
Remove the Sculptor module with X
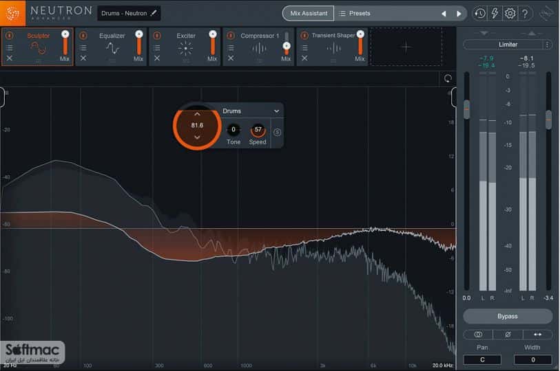pos(10,58)
